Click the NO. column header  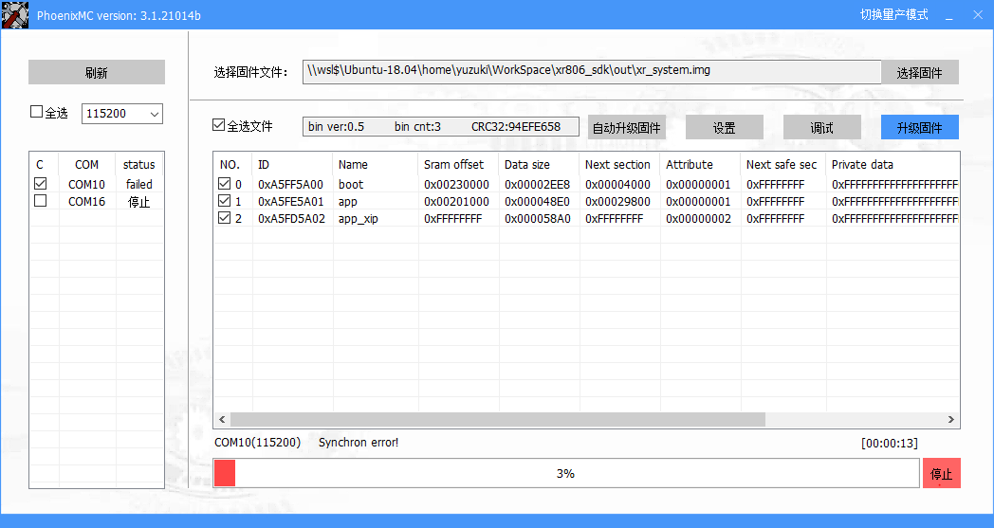232,165
